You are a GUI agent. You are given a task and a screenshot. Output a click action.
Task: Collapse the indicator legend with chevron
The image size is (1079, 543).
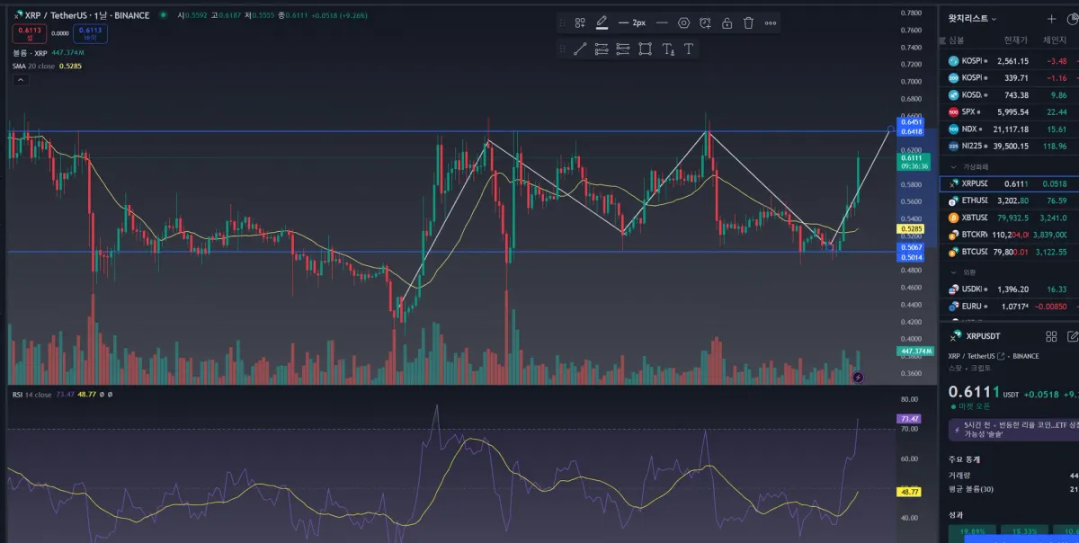point(20,79)
